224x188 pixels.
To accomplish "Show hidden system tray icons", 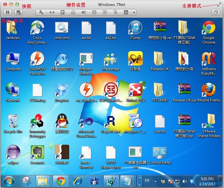I will click(155, 181).
